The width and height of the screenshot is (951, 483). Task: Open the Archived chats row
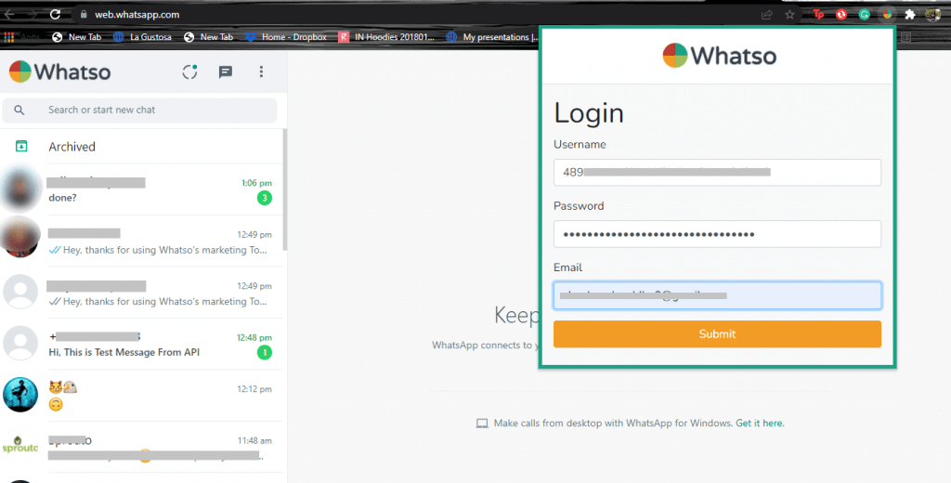[142, 146]
